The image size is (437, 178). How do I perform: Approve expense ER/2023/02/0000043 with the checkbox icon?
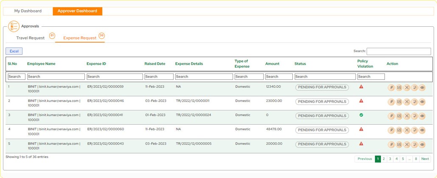pyautogui.click(x=399, y=144)
